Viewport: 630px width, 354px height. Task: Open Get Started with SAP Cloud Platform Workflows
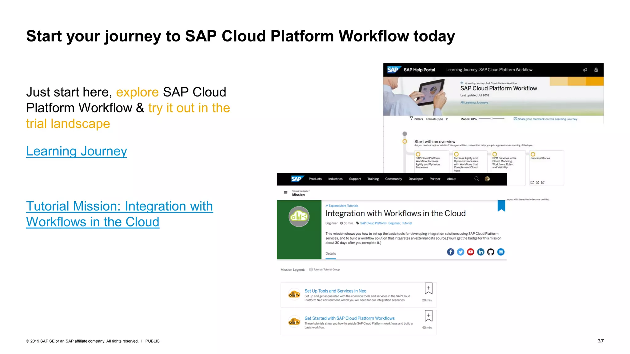[x=349, y=318]
